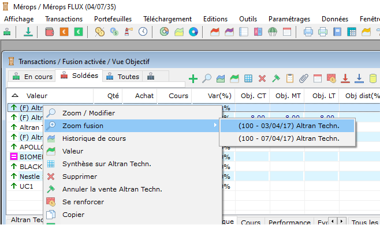Screen dimensions: 380x225
Task: Open the Paramétrages menu
Action: point(289,19)
